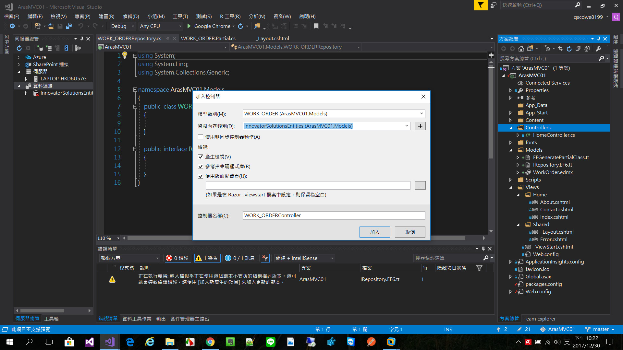Image resolution: width=623 pixels, height=350 pixels.
Task: Toggle the use layout page checkbox
Action: [x=201, y=176]
